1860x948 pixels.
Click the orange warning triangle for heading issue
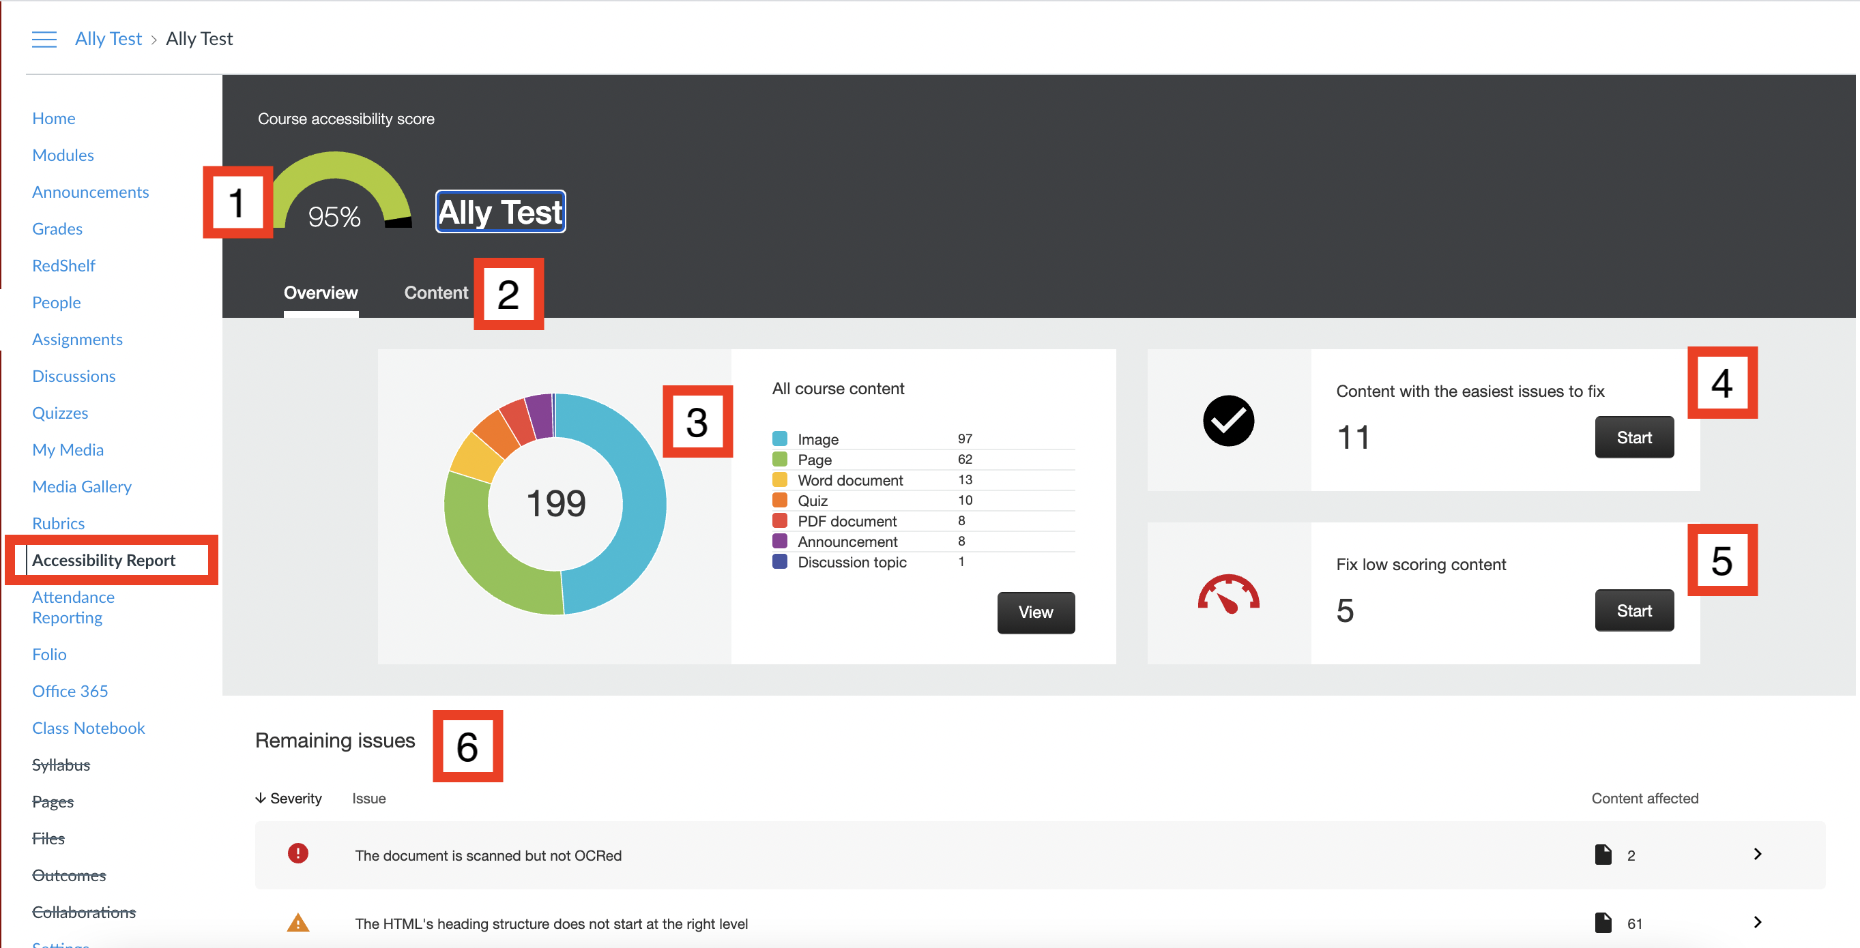tap(297, 922)
